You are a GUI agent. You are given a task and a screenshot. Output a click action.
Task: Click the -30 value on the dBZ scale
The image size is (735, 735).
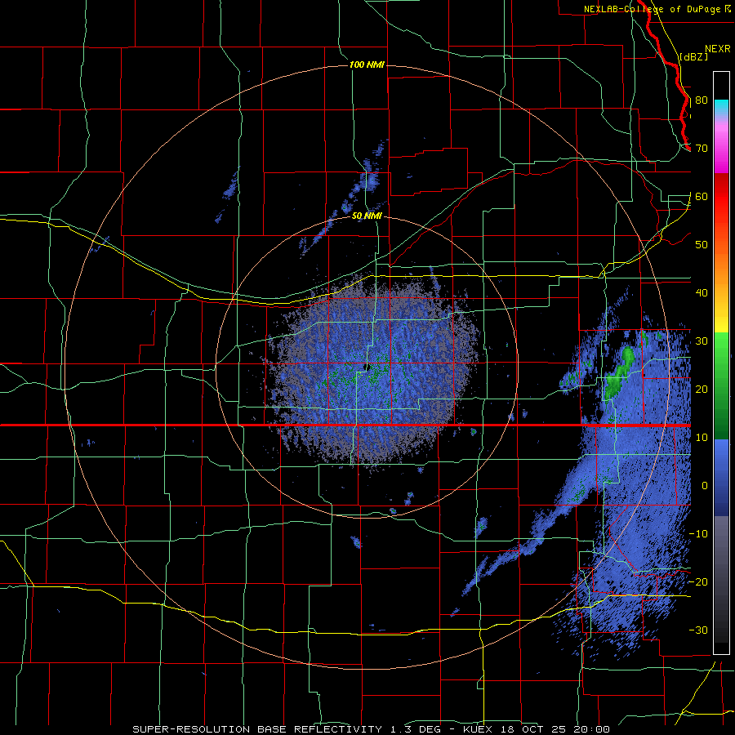click(x=698, y=630)
